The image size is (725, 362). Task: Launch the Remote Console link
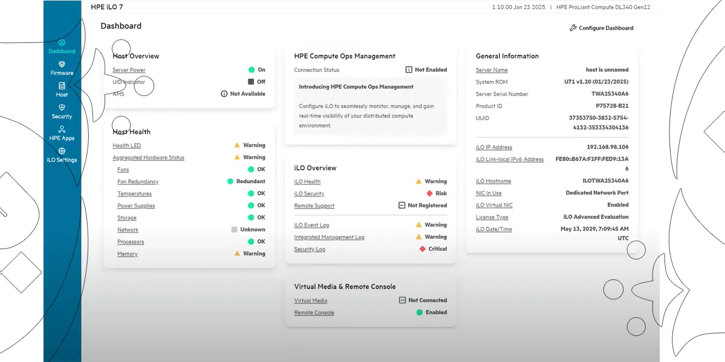click(314, 313)
